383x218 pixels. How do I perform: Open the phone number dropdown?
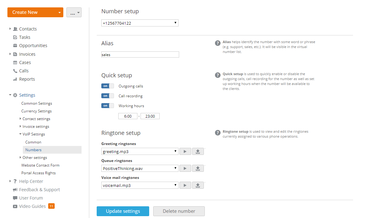pyautogui.click(x=140, y=23)
